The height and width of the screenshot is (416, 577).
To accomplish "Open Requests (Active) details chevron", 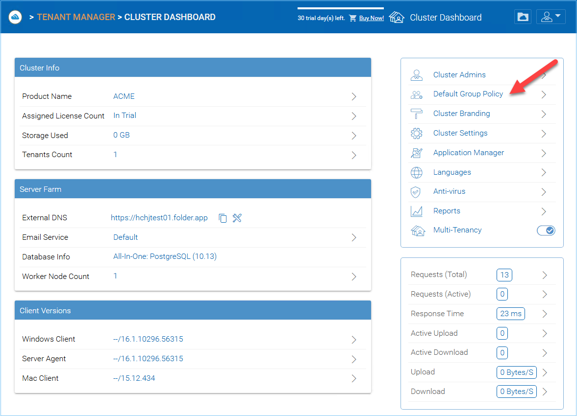I will (545, 294).
